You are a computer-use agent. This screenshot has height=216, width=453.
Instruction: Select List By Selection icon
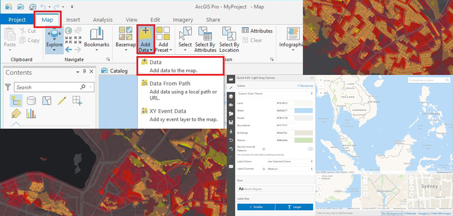pyautogui.click(x=47, y=100)
